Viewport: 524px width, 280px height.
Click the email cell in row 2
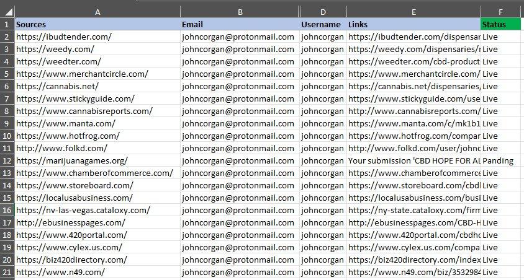point(240,37)
